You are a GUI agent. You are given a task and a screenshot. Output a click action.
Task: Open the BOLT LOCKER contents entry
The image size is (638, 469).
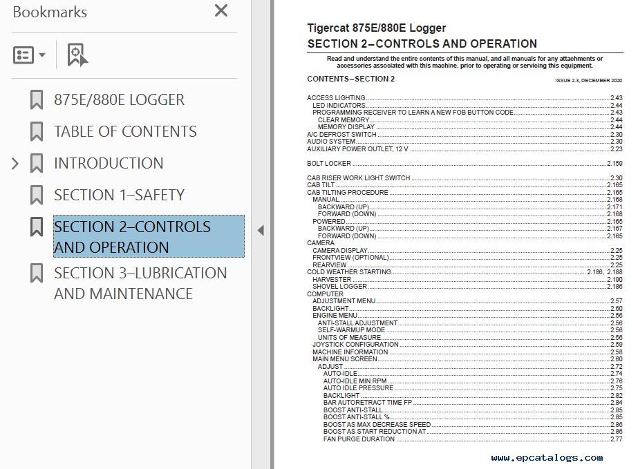point(465,164)
